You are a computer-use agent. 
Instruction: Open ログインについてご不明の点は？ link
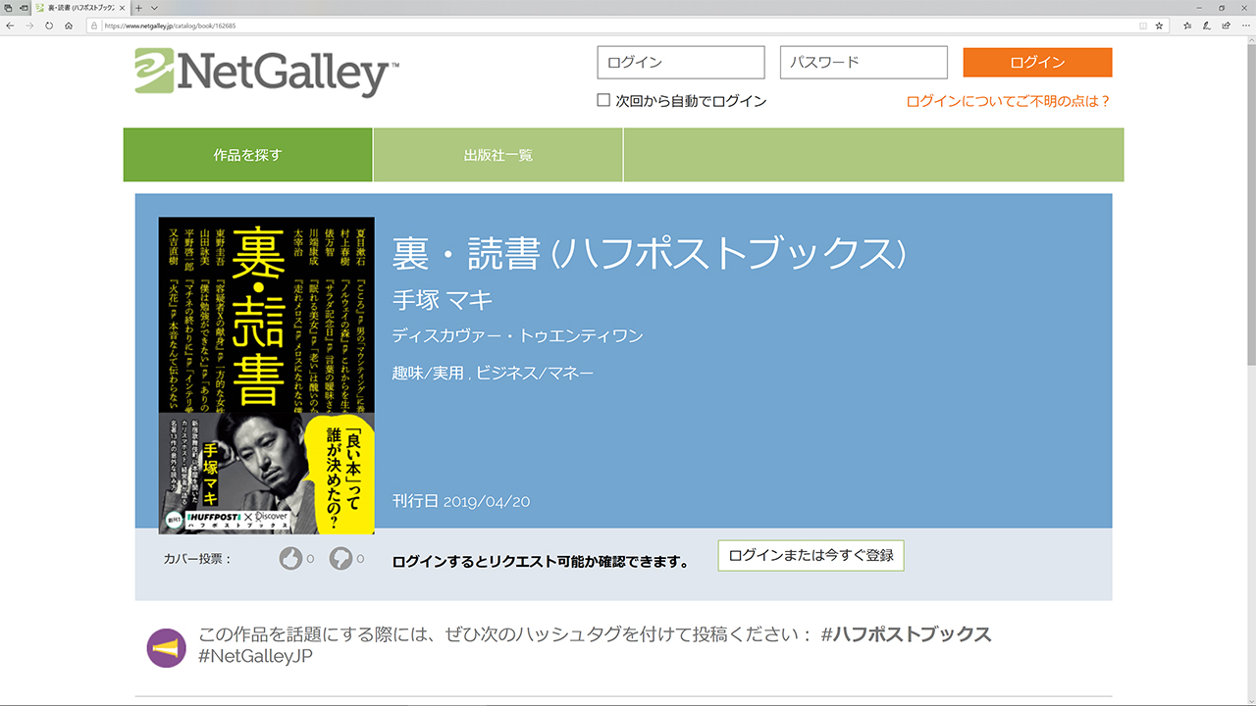1009,101
